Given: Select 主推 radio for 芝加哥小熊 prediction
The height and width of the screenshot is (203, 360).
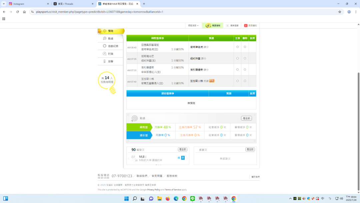Looking at the screenshot, I should click(237, 81).
